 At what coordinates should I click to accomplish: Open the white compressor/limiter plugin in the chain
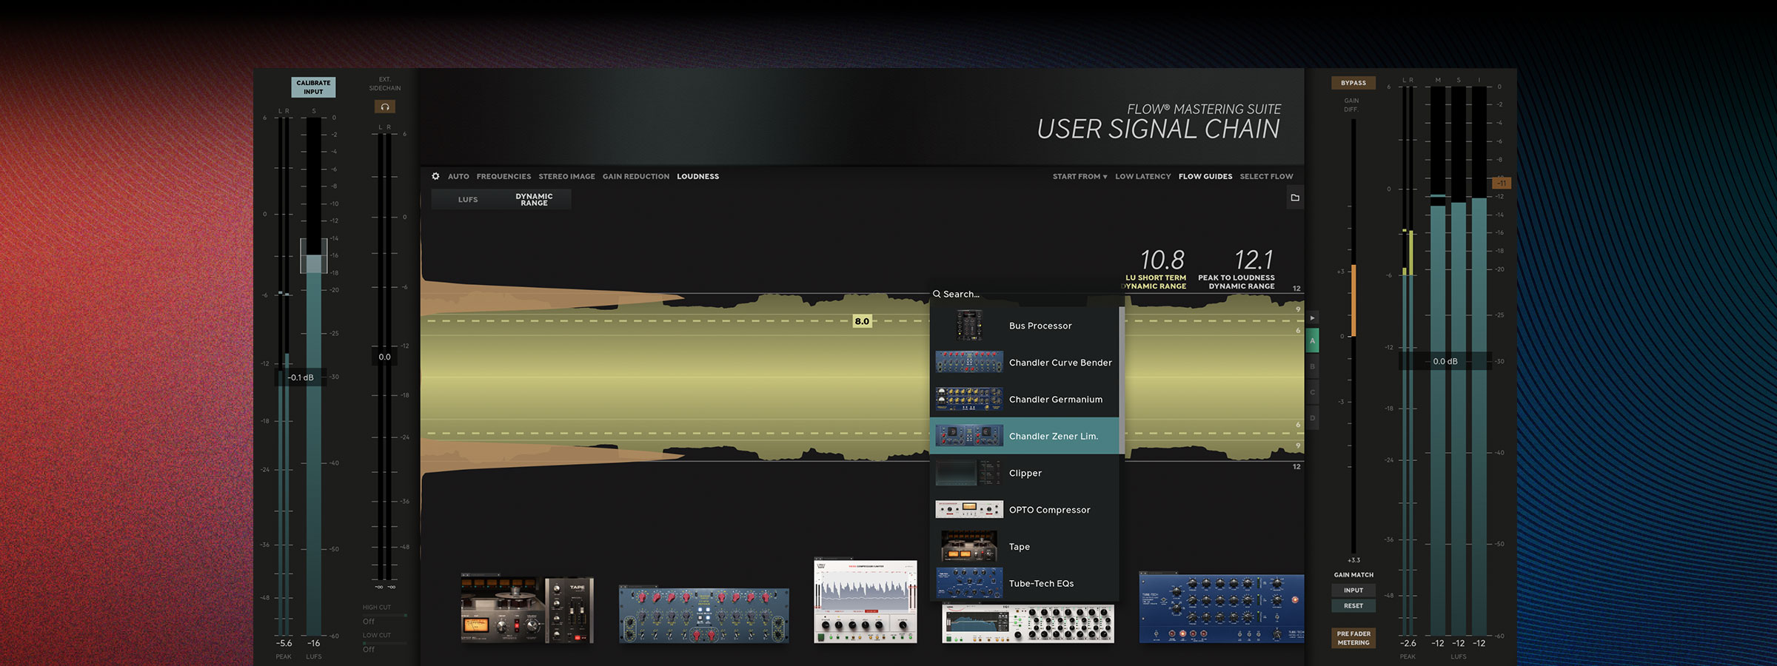tap(865, 602)
